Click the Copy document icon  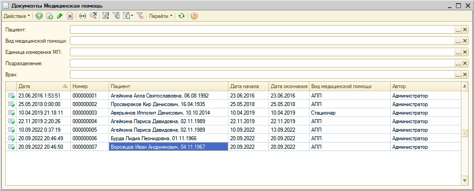click(50, 16)
